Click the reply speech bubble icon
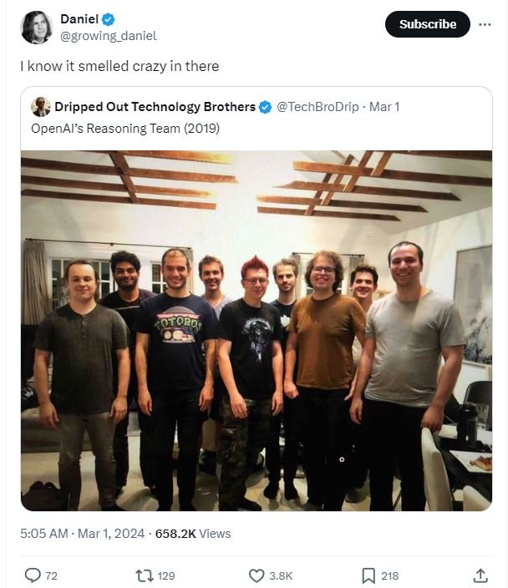This screenshot has width=508, height=588. point(33,575)
